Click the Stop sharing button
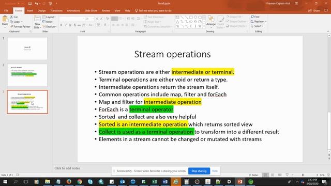The height and width of the screenshot is (186, 331). 199,171
